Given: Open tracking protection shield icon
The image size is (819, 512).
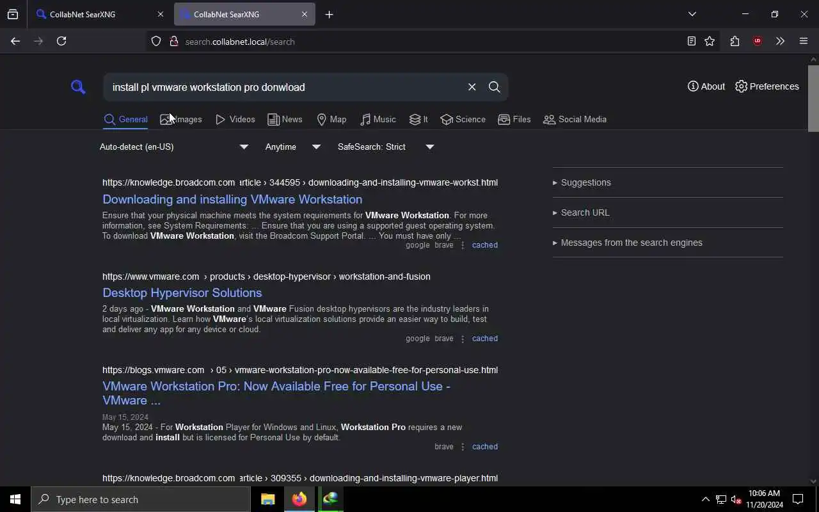Looking at the screenshot, I should click(156, 42).
